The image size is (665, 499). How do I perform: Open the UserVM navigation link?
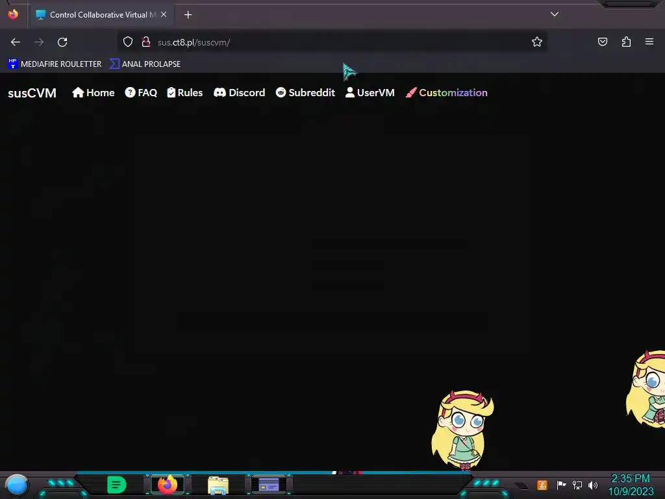click(370, 92)
